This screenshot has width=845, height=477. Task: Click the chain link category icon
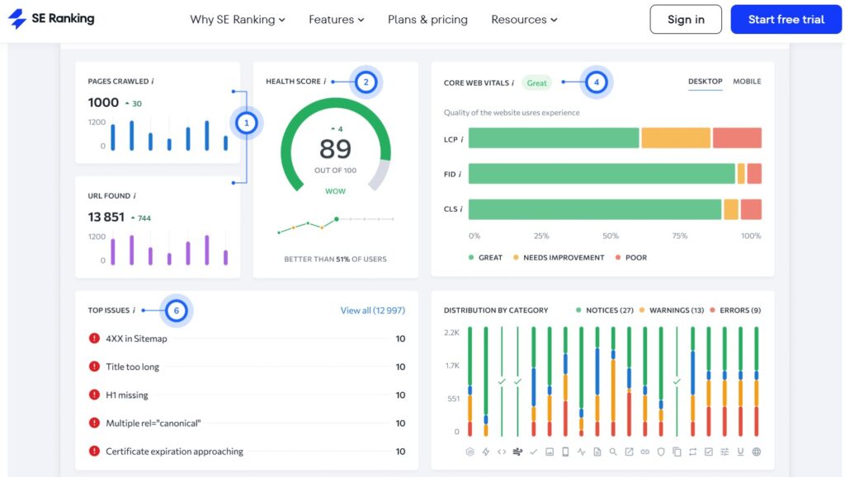coord(644,451)
